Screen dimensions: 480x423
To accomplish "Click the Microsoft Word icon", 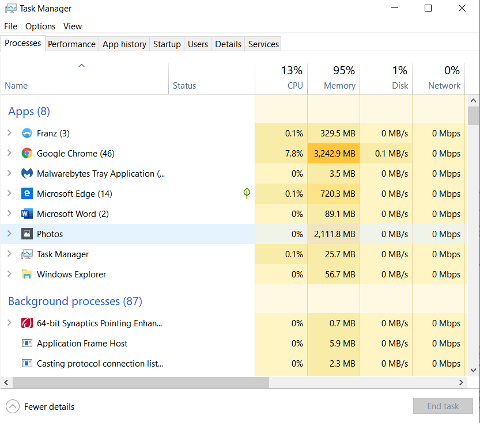I will pyautogui.click(x=27, y=214).
